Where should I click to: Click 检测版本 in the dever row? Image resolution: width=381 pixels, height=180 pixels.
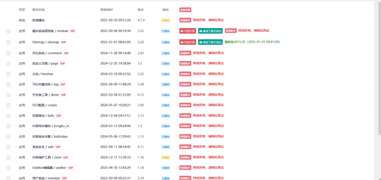(185, 95)
